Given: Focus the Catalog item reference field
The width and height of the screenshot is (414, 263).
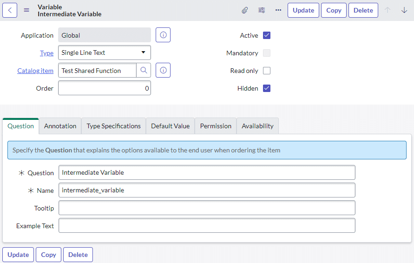Looking at the screenshot, I should click(x=97, y=71).
